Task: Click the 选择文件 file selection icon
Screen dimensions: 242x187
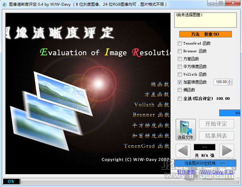Action: pyautogui.click(x=186, y=129)
